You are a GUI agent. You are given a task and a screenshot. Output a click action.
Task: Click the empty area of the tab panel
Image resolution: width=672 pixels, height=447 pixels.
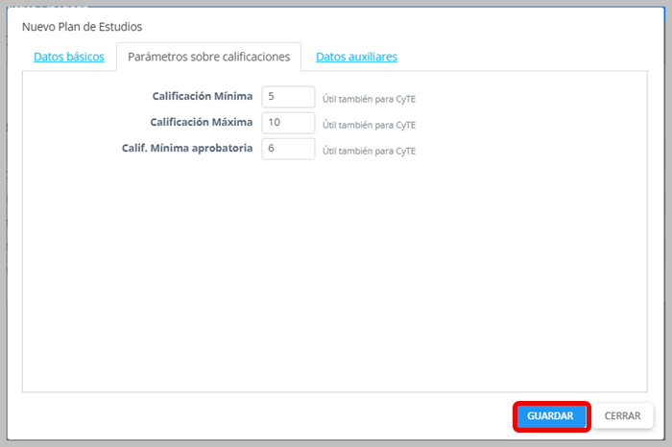pos(336,278)
